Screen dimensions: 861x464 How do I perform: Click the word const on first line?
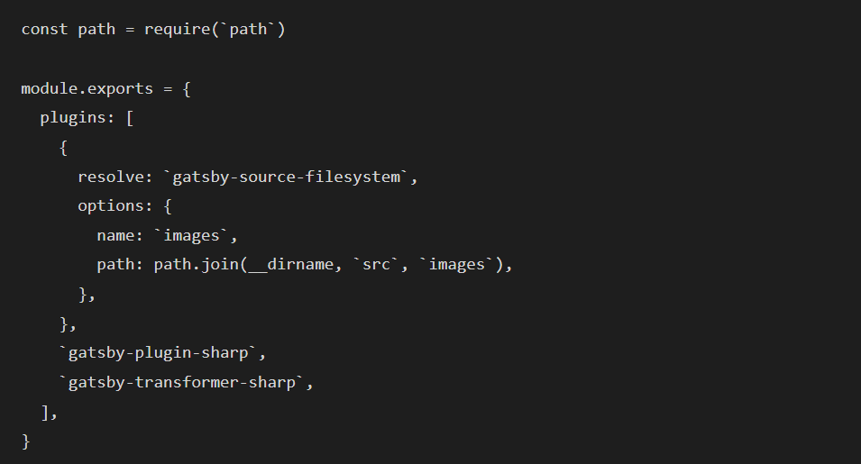click(44, 29)
